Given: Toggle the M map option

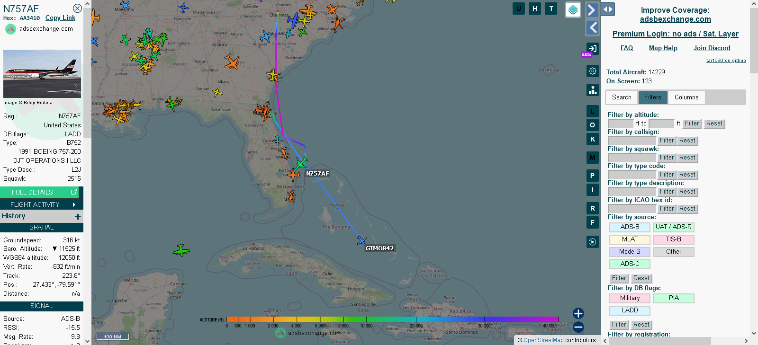Looking at the screenshot, I should click(593, 158).
